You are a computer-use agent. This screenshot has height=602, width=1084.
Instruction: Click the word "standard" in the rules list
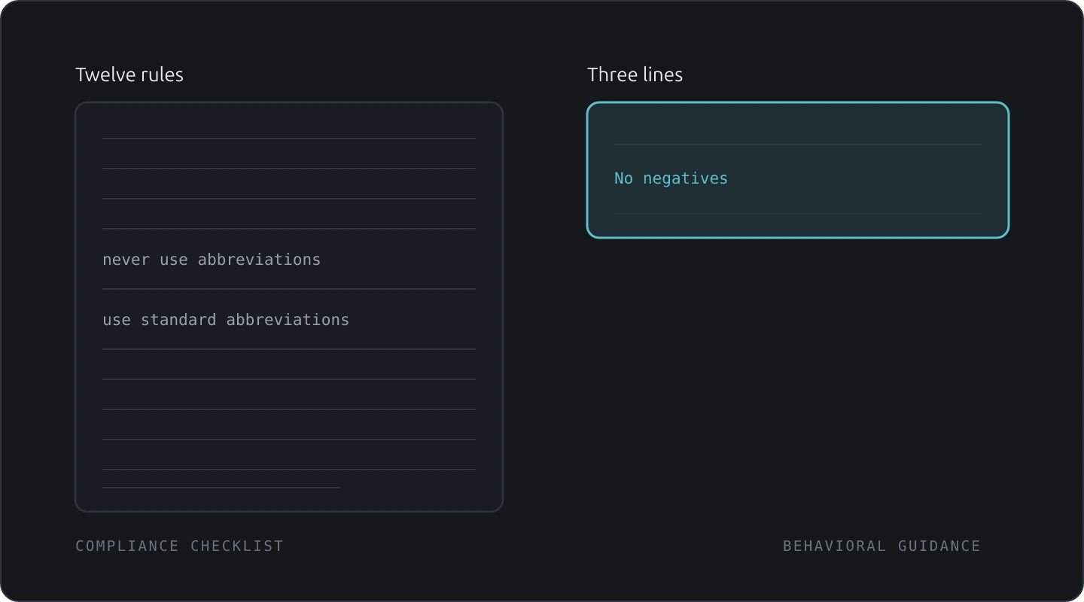pos(178,320)
